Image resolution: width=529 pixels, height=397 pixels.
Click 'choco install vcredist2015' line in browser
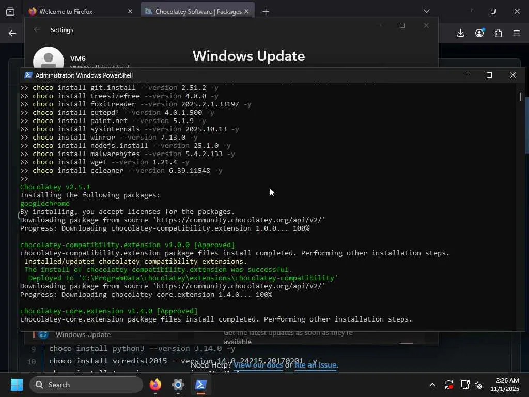pos(183,361)
